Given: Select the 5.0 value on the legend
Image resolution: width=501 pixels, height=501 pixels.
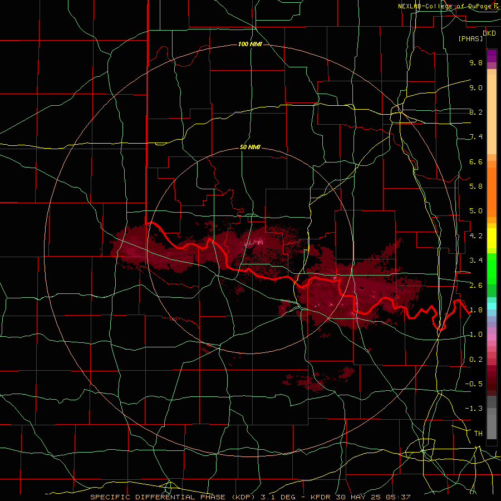Looking at the screenshot, I should click(x=476, y=211).
